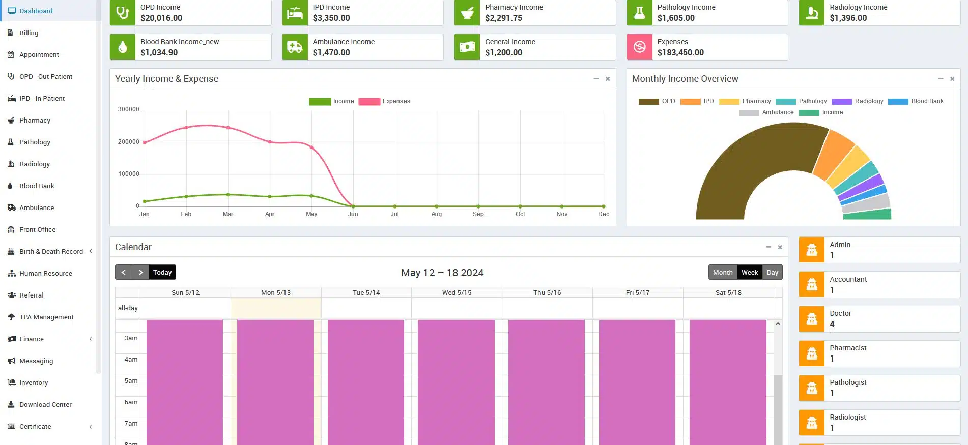Click the Referral users icon

[11, 295]
